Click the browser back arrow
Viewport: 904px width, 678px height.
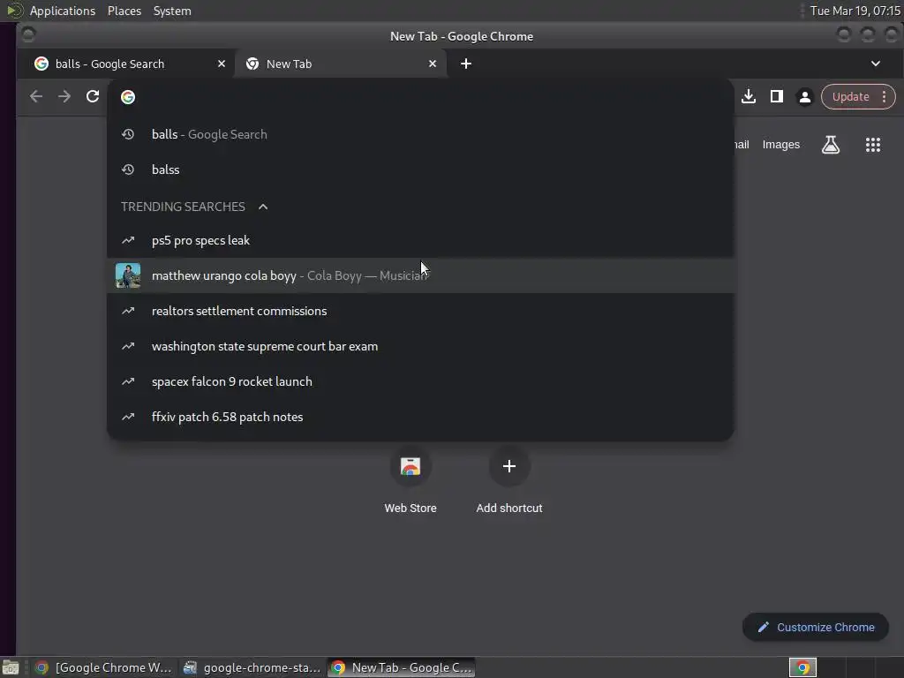tap(35, 97)
